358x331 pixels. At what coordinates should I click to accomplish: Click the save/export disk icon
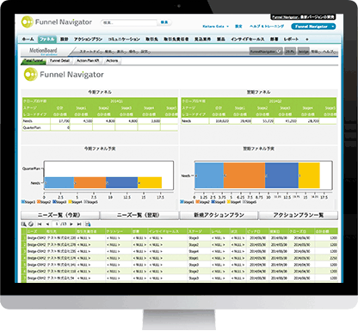(x=88, y=224)
